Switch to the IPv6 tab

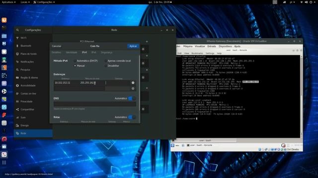click(x=94, y=52)
